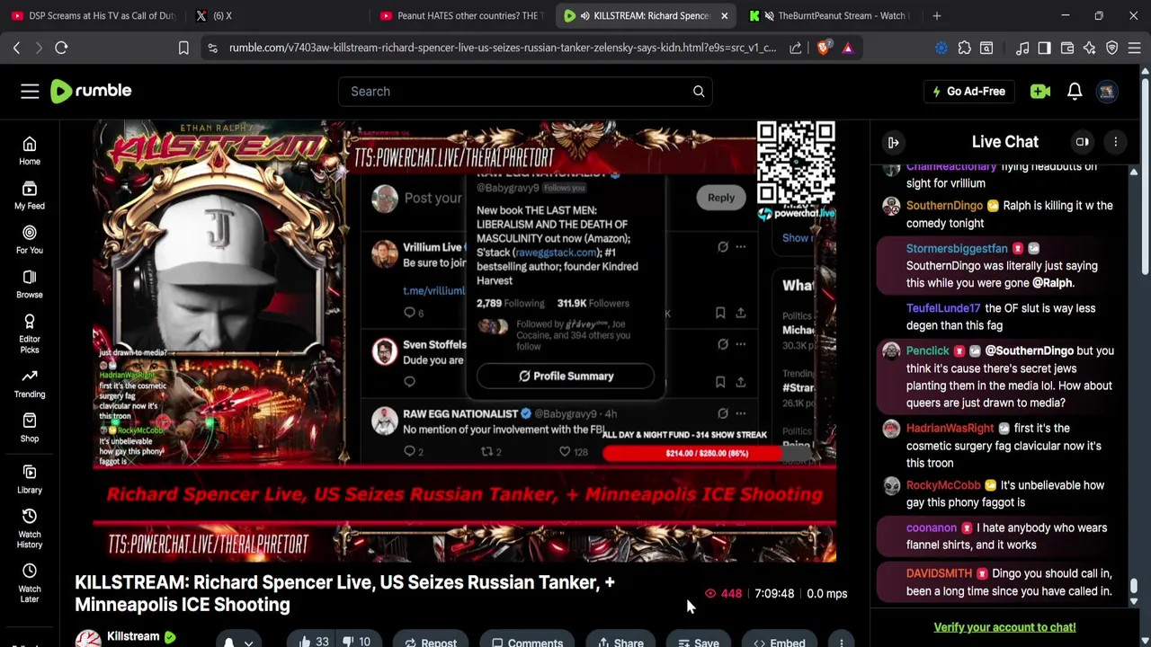Click the Brave Shields lion icon
This screenshot has height=647, width=1151.
(823, 48)
